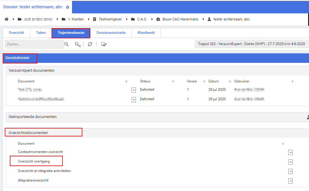This screenshot has width=309, height=191.
Task: Expand dropdown arrow for Afsprakenoverzicht
Action: pyautogui.click(x=290, y=181)
